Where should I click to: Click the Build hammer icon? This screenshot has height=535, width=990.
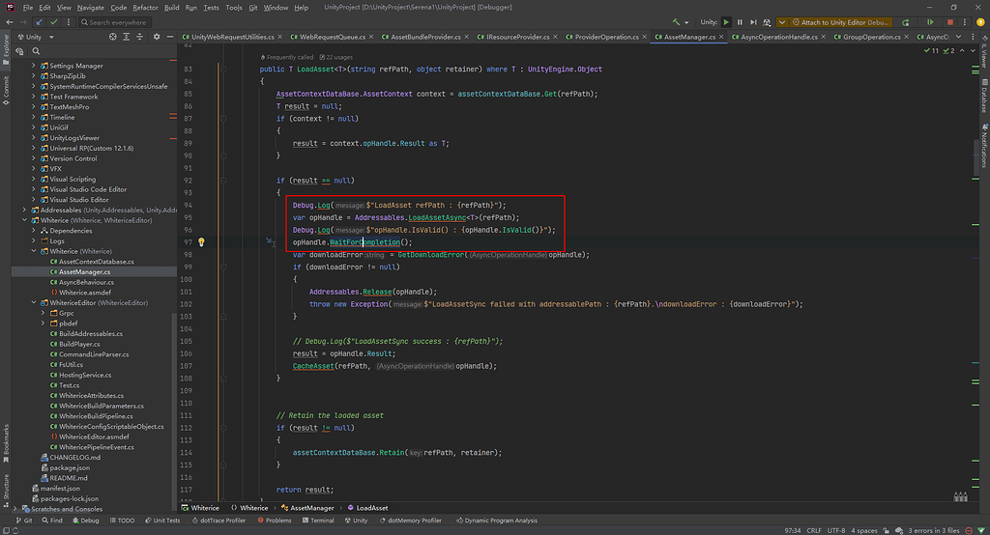(x=675, y=21)
